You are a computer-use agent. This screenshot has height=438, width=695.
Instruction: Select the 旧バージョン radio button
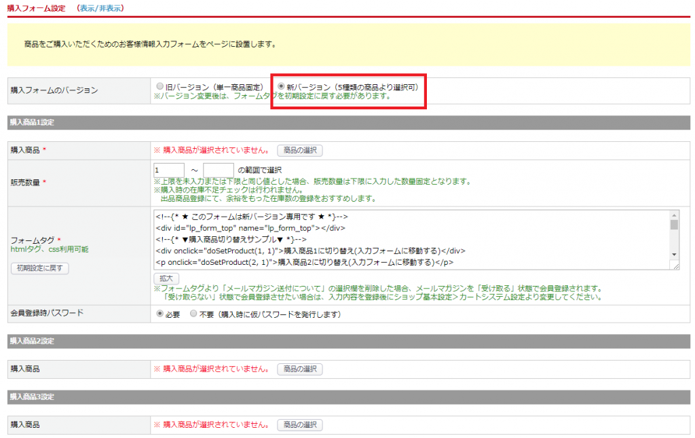point(160,87)
